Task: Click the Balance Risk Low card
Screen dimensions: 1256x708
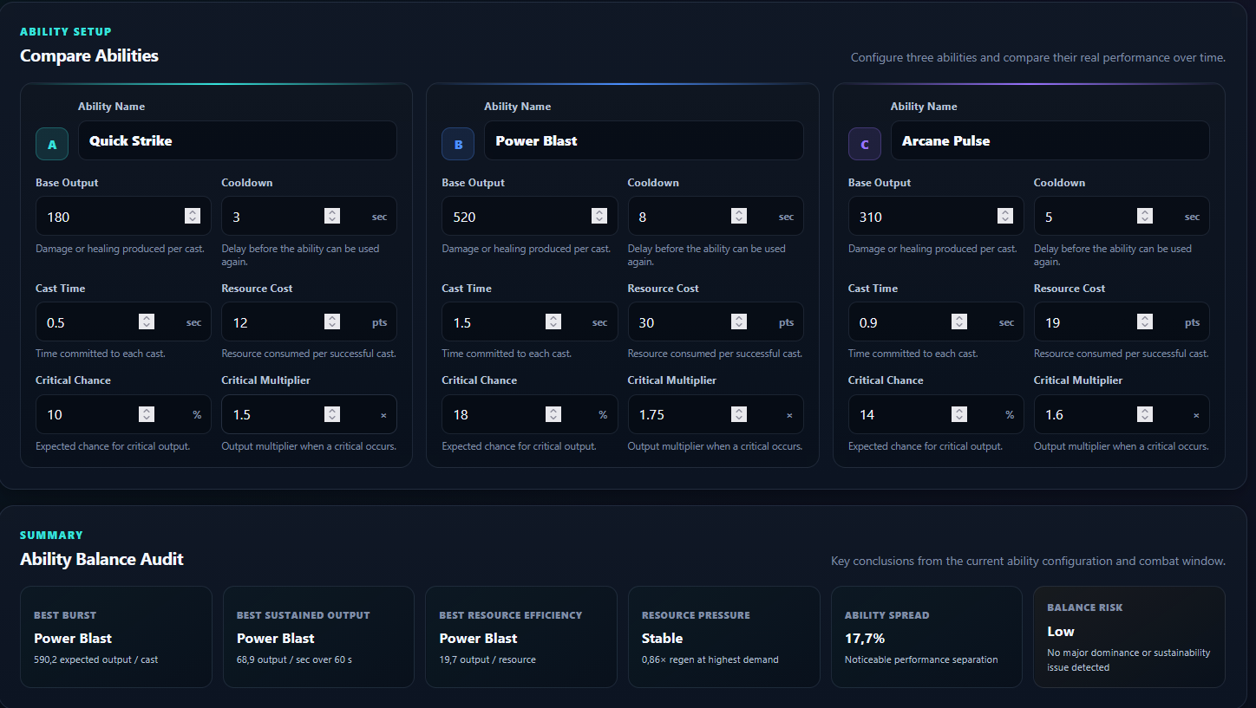Action: pyautogui.click(x=1129, y=637)
